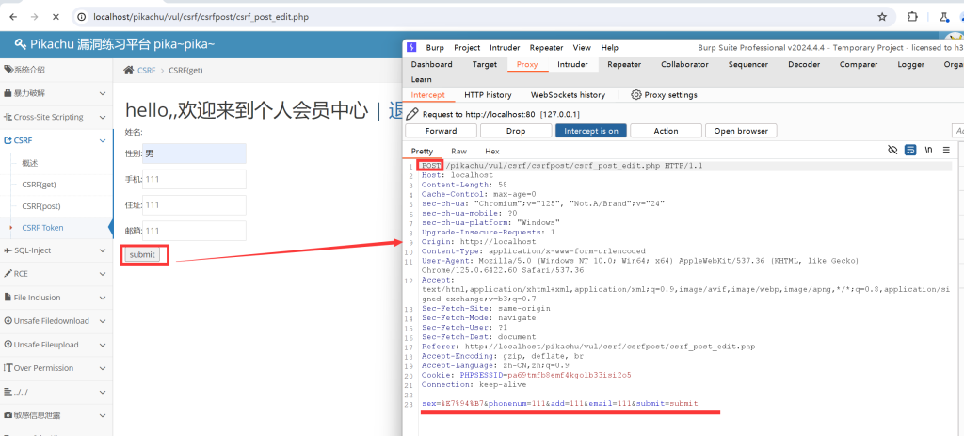
Task: Click the Pikachu key logo icon
Action: [x=21, y=44]
